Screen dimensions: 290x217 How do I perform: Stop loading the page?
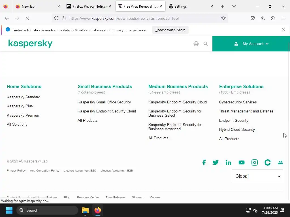click(x=27, y=18)
